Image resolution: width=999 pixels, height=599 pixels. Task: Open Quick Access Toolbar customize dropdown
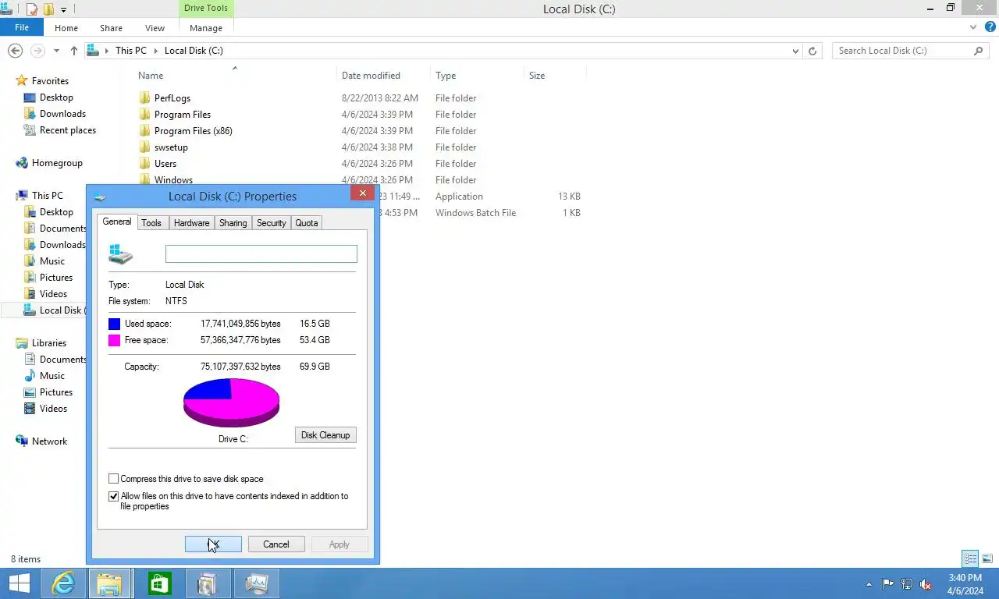(x=64, y=9)
